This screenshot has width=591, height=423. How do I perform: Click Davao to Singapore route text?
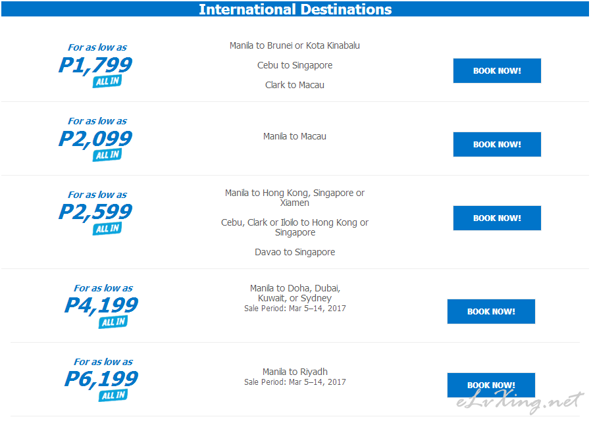(x=295, y=252)
